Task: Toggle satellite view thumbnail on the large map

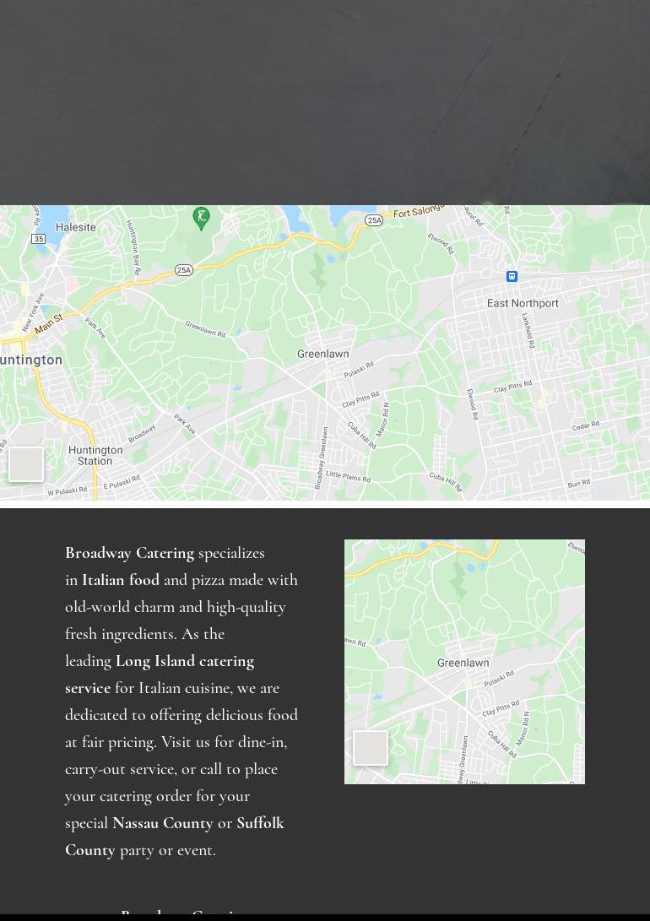Action: point(26,464)
